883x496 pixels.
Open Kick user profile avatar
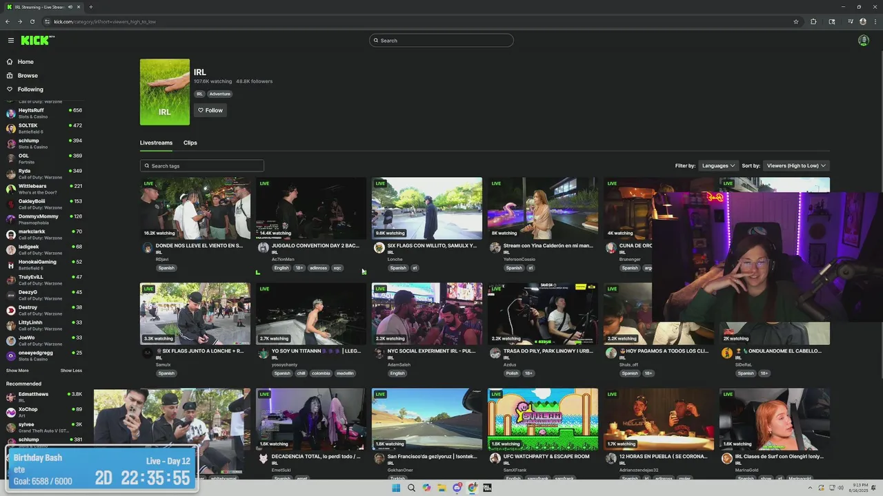coord(863,41)
